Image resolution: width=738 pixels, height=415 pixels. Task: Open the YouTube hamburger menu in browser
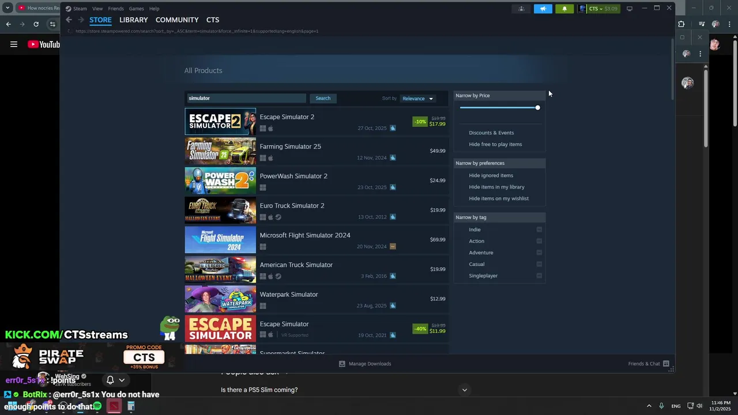14,44
